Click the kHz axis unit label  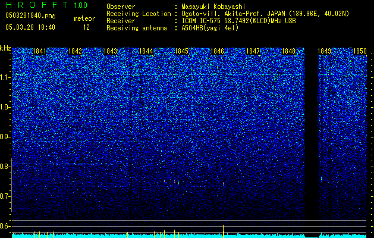[x=5, y=48]
